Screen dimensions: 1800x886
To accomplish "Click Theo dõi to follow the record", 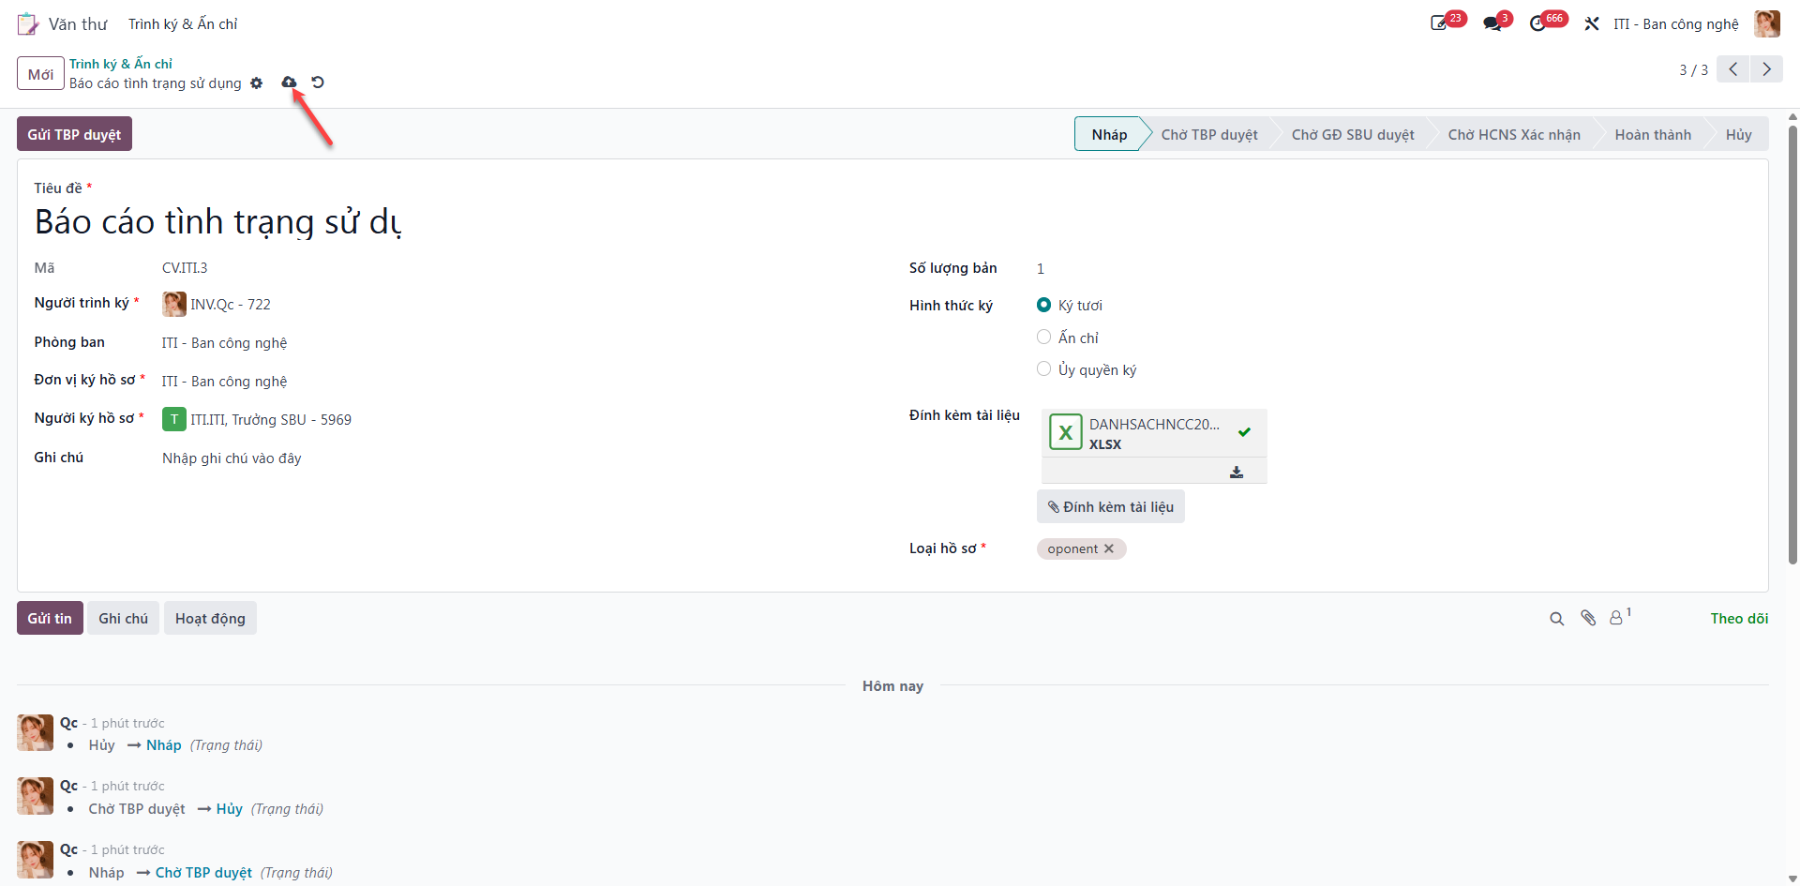I will click(x=1739, y=618).
